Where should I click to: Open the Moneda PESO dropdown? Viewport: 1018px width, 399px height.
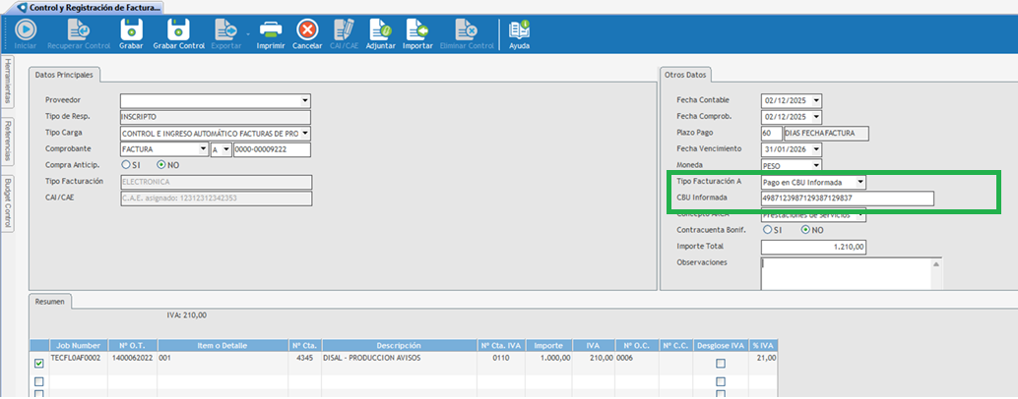click(x=815, y=166)
